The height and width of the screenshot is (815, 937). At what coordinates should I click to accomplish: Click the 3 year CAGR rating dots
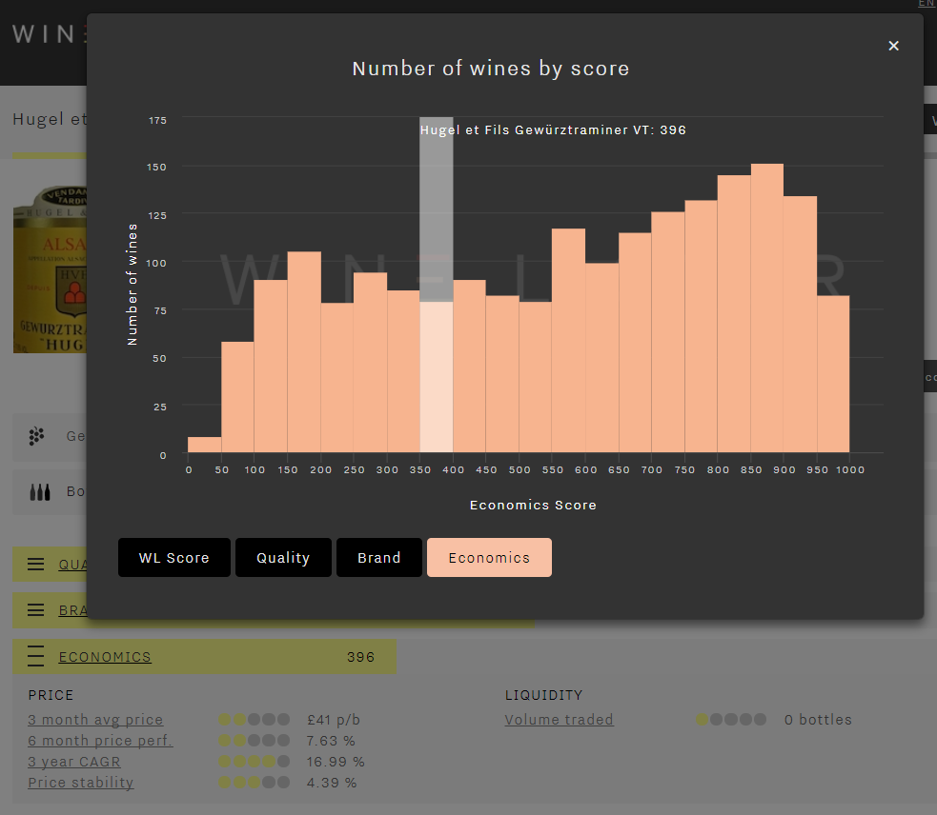point(254,762)
